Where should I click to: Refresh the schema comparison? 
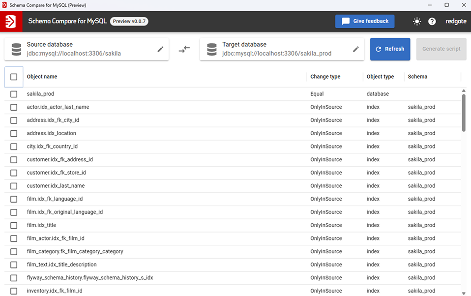click(x=390, y=49)
